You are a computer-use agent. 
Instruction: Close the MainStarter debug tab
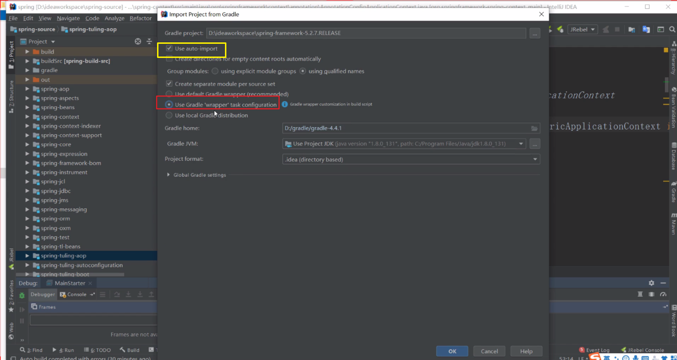(90, 283)
